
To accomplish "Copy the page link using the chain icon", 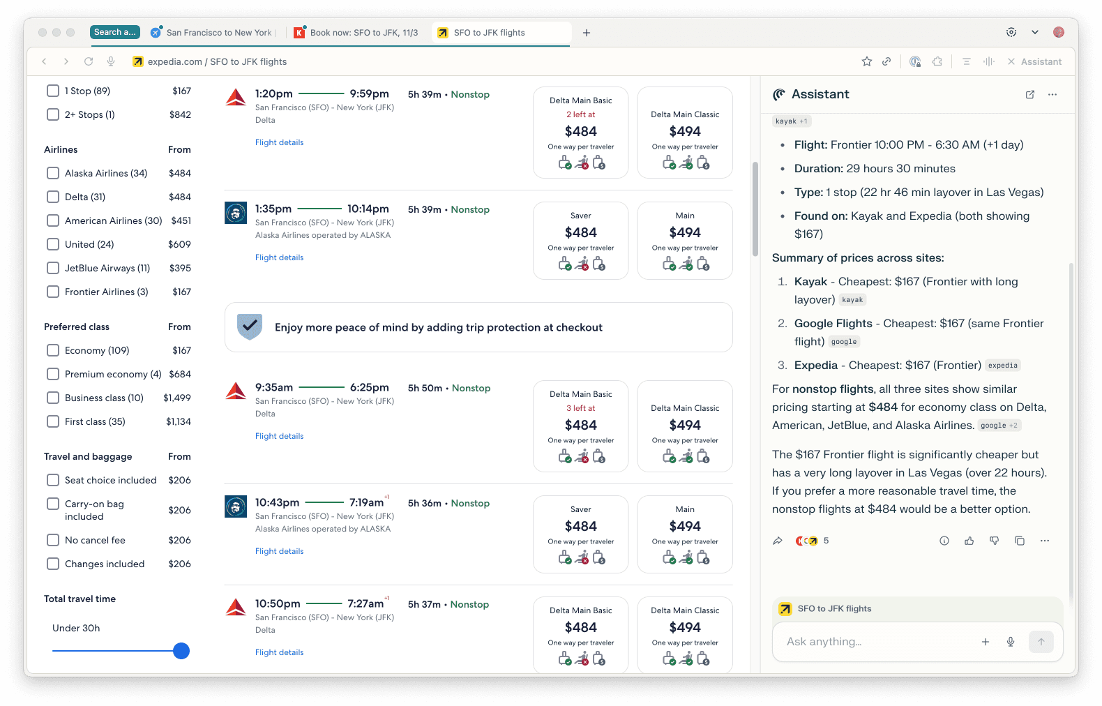I will click(886, 61).
